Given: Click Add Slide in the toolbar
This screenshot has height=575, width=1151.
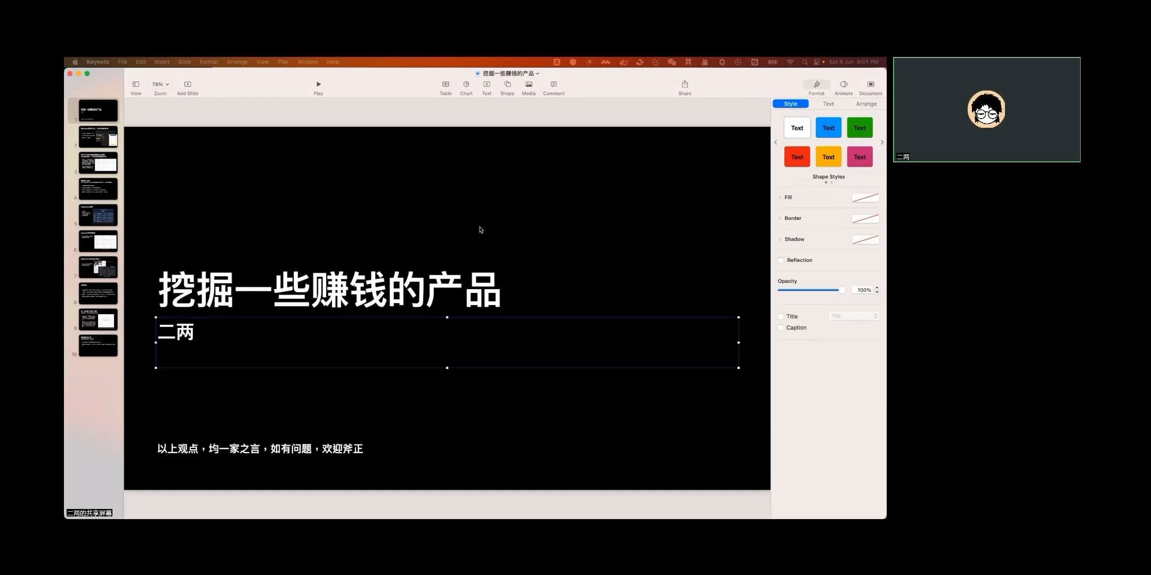Looking at the screenshot, I should (x=188, y=87).
